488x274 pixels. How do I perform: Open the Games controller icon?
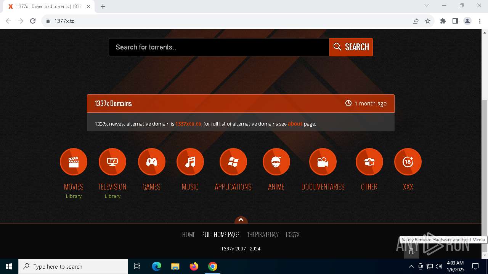152,162
